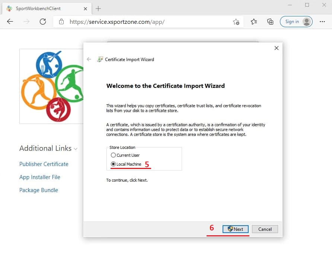Expand the Additional Links section chevron

point(76,149)
